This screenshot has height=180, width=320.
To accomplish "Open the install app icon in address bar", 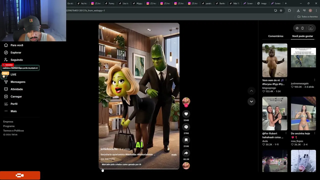I will tap(275, 10).
